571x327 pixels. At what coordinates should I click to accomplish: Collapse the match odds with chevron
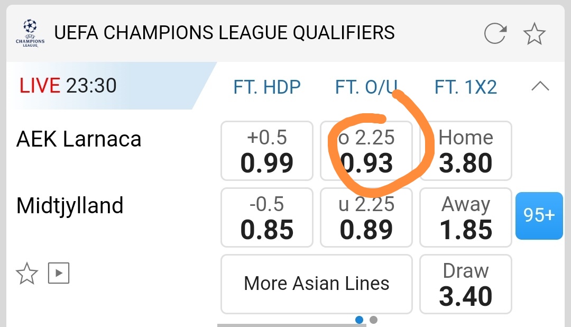click(540, 86)
